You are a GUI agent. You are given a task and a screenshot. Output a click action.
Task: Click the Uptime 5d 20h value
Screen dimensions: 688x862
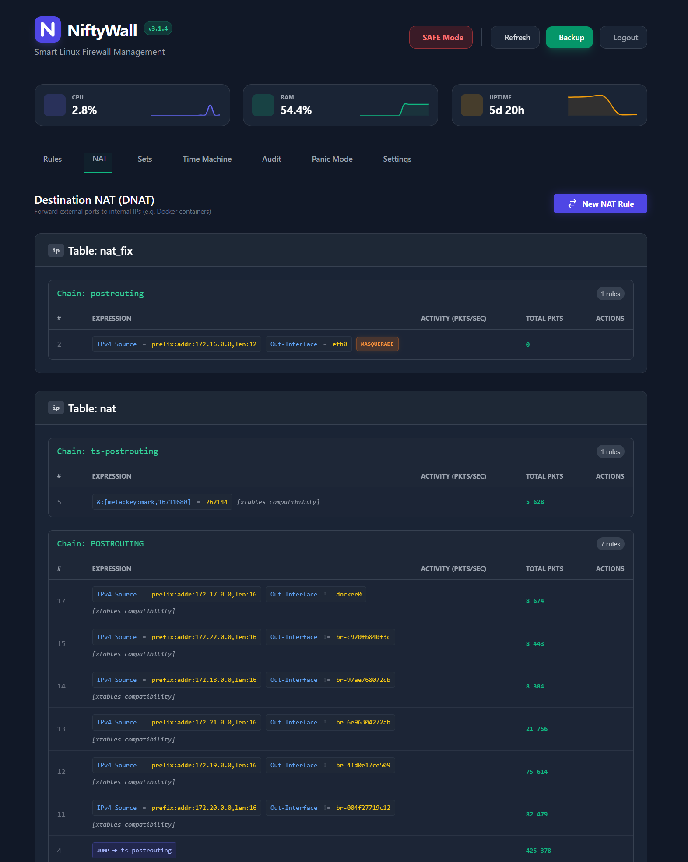506,110
